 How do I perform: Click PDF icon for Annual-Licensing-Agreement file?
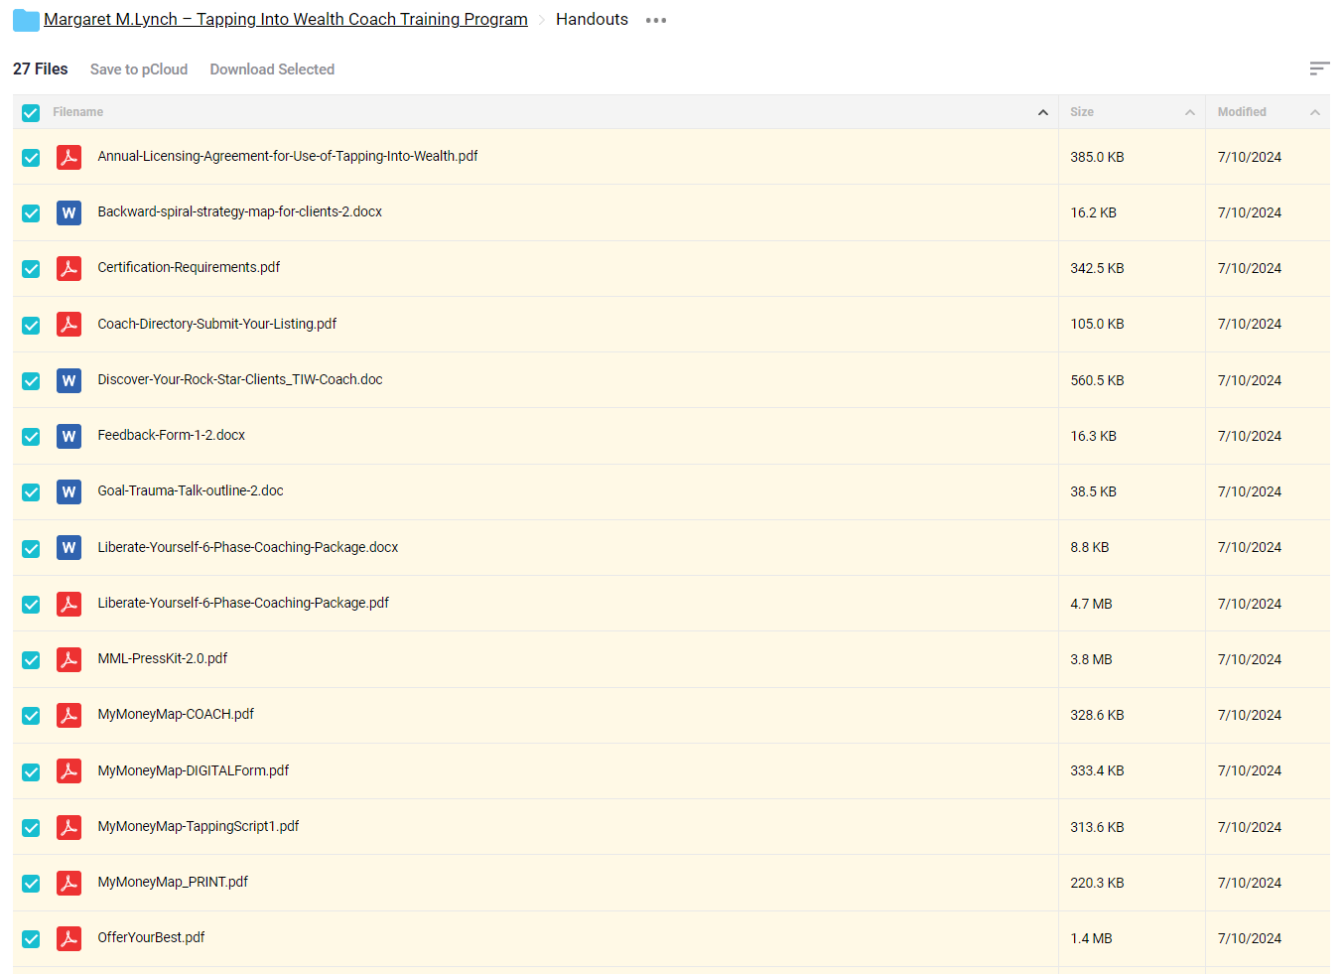pos(68,157)
